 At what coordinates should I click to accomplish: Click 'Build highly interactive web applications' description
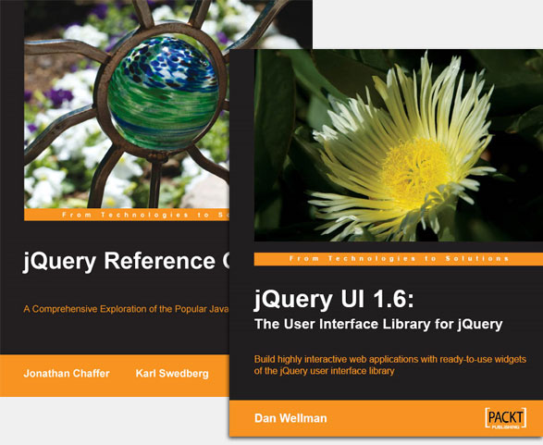click(390, 365)
